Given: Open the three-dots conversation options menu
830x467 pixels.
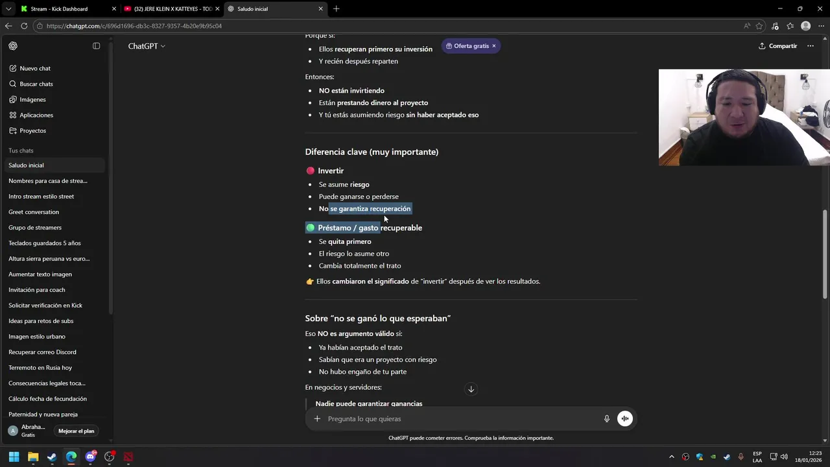Looking at the screenshot, I should [810, 46].
